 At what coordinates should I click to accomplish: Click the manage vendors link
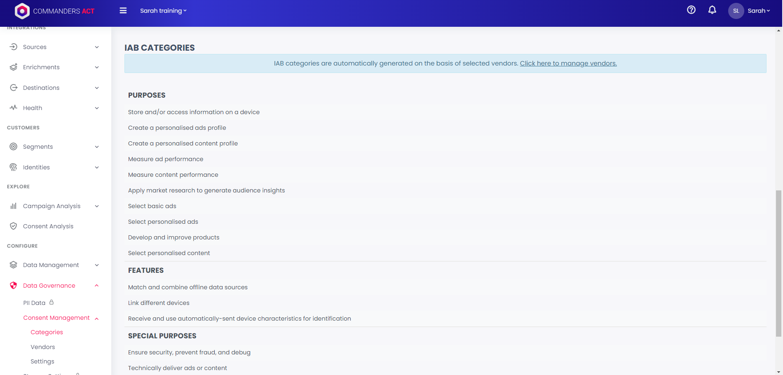click(x=568, y=63)
